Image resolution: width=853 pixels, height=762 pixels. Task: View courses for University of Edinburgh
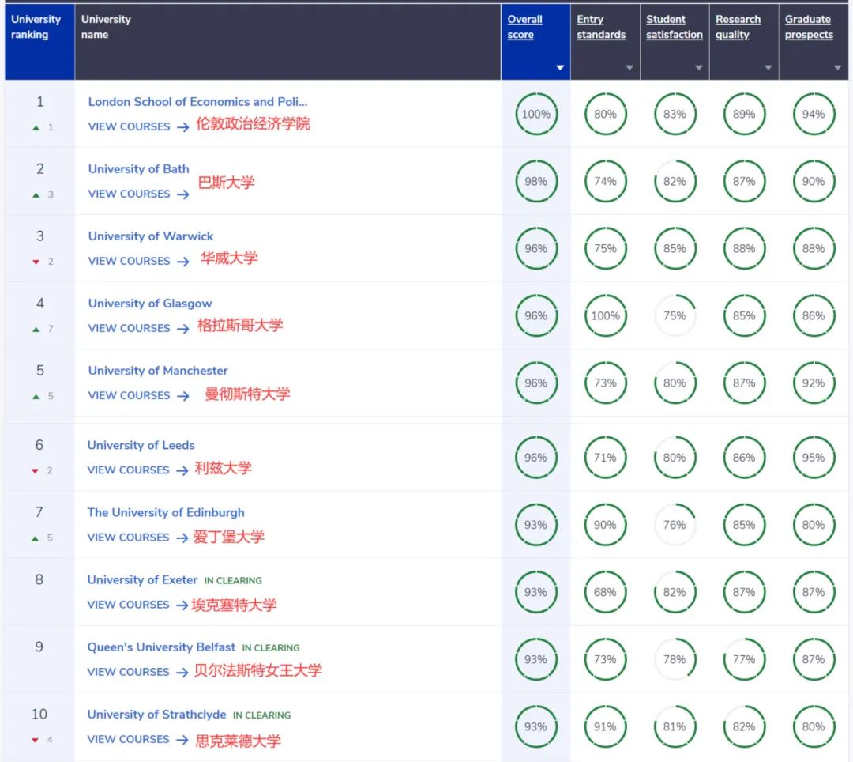pyautogui.click(x=137, y=538)
